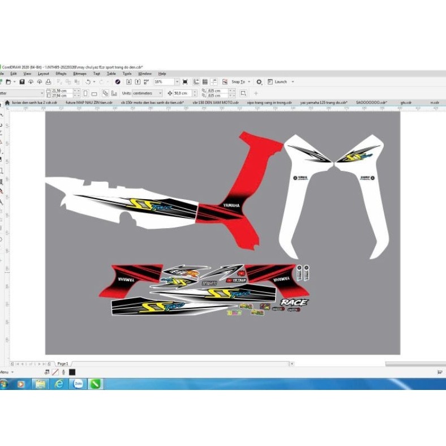Open the Units centimeters dropdown
The width and height of the screenshot is (446, 446).
pos(160,93)
